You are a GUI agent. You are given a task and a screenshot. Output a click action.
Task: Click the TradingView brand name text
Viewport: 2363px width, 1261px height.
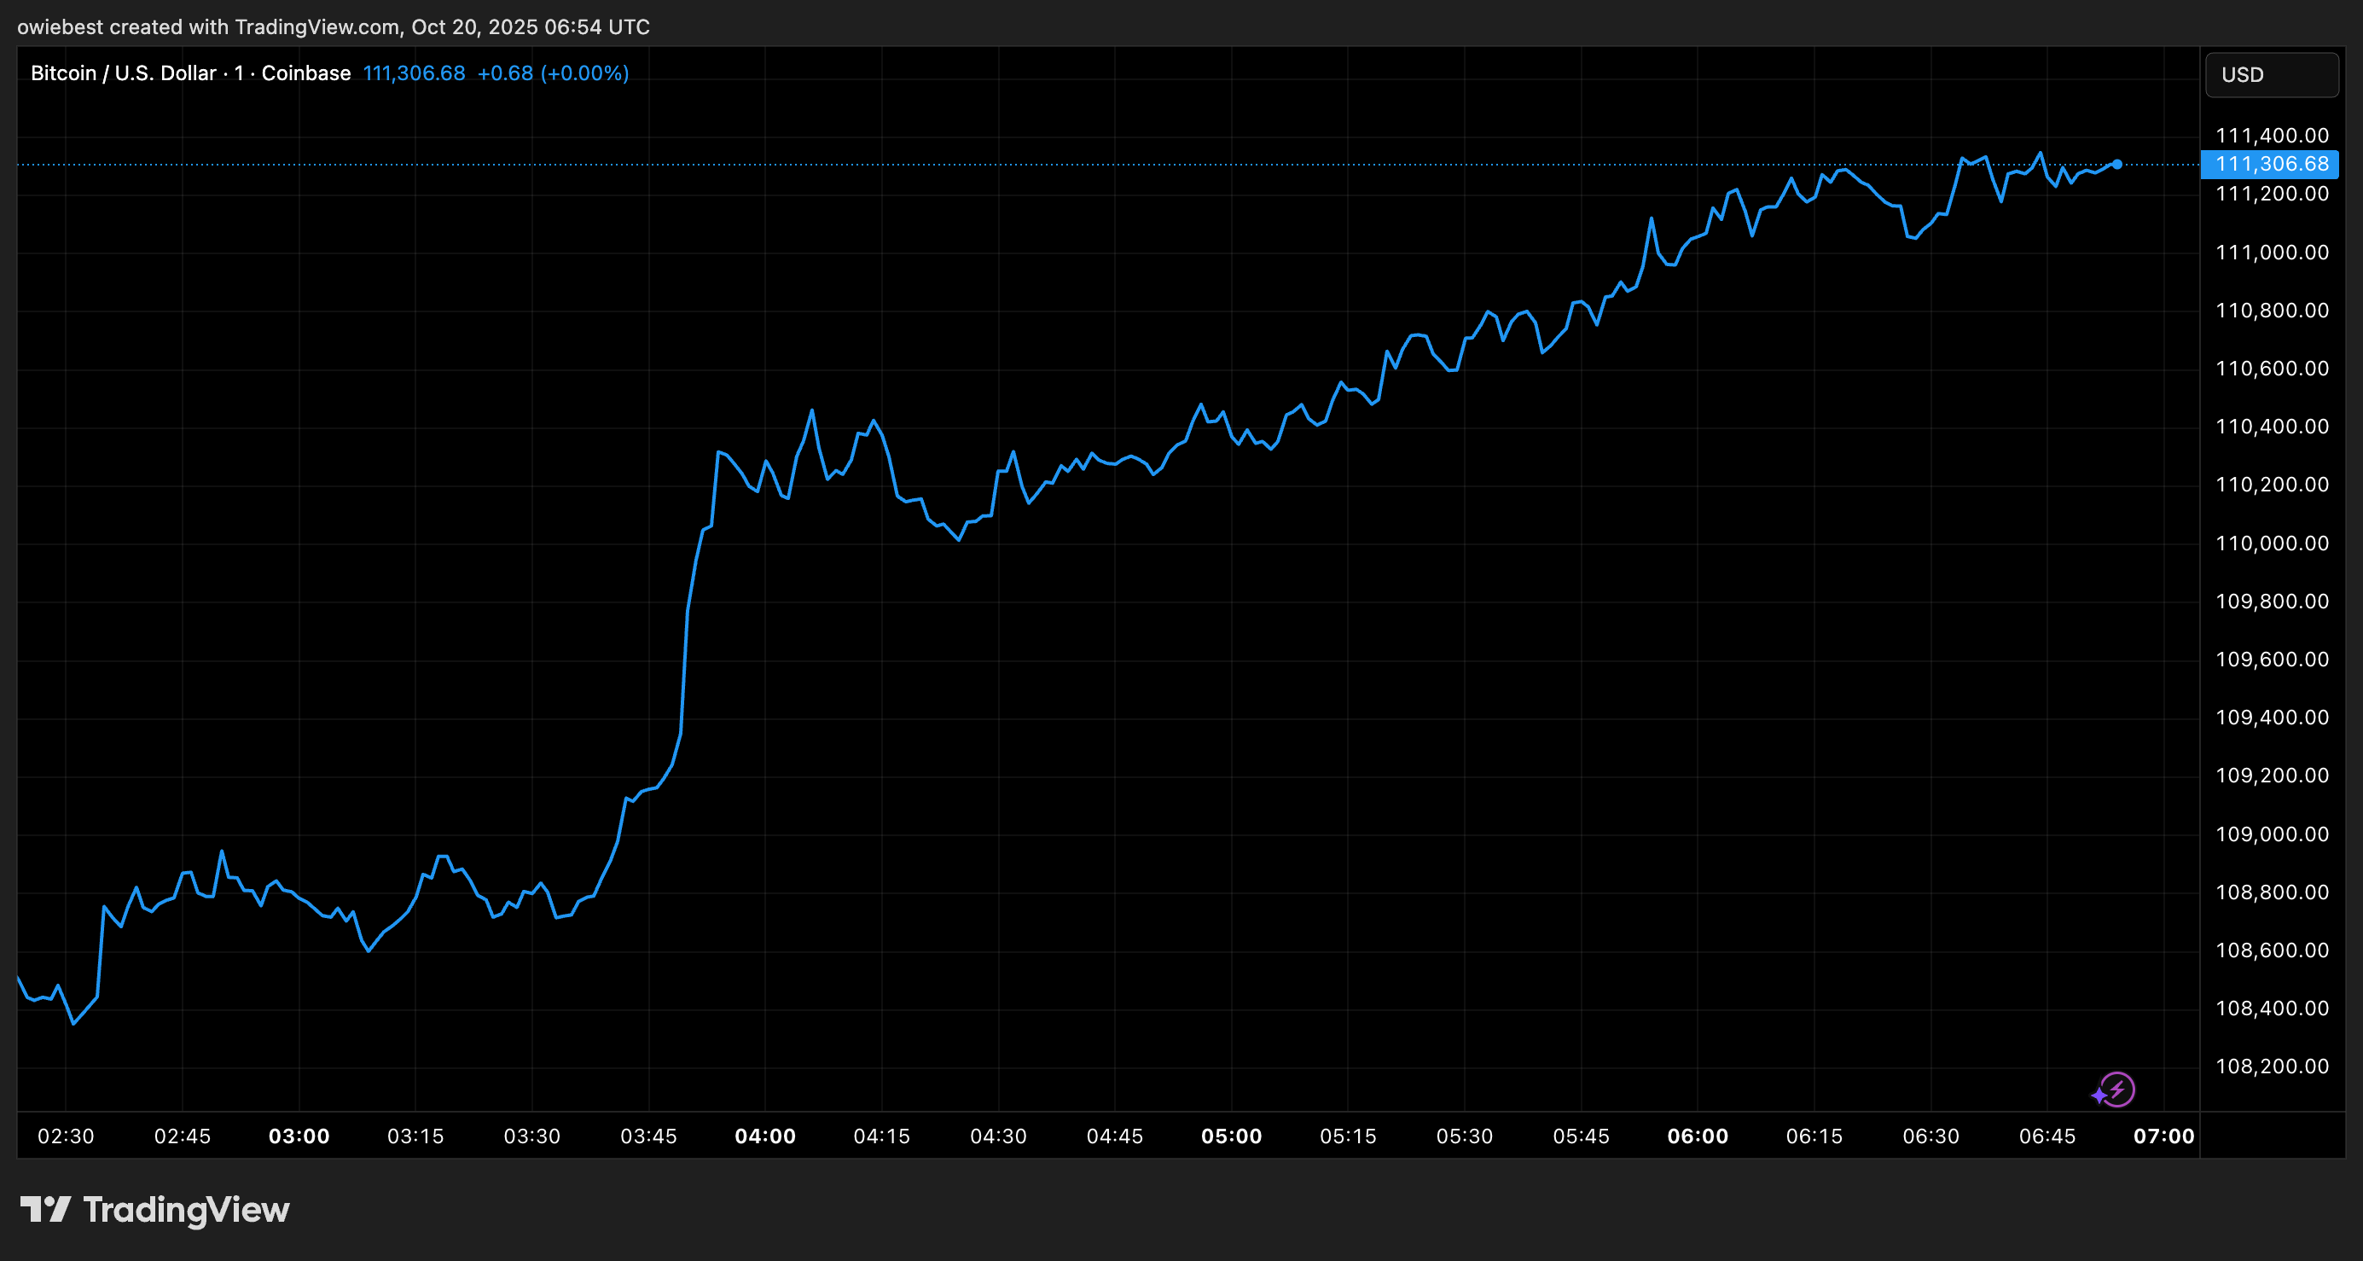click(186, 1210)
